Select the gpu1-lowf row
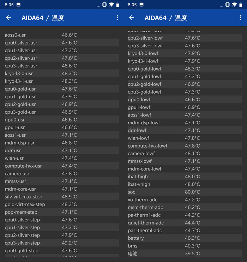 click(x=185, y=107)
